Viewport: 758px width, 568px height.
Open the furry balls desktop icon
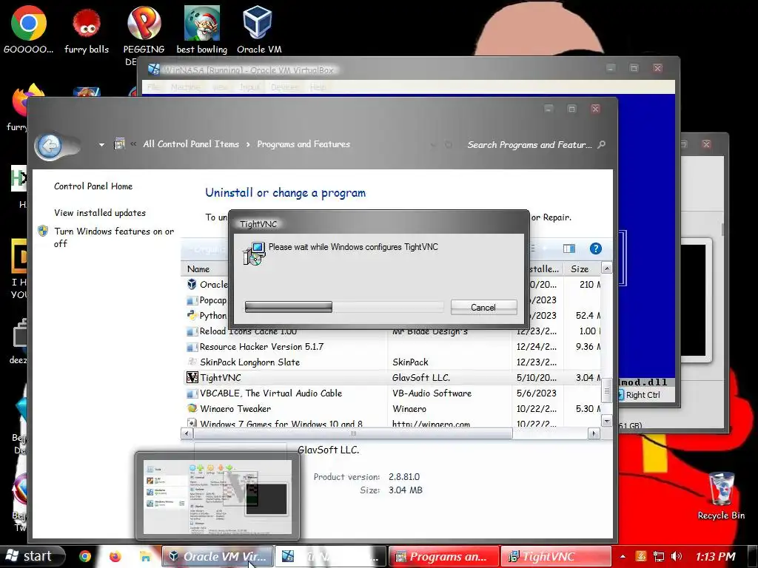(87, 29)
